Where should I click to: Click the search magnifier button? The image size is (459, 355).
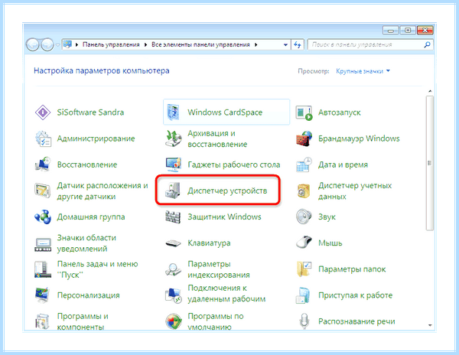click(427, 45)
